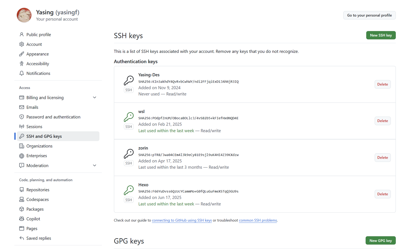Open the SSH and GPG keys page
The image size is (413, 251).
(45, 136)
